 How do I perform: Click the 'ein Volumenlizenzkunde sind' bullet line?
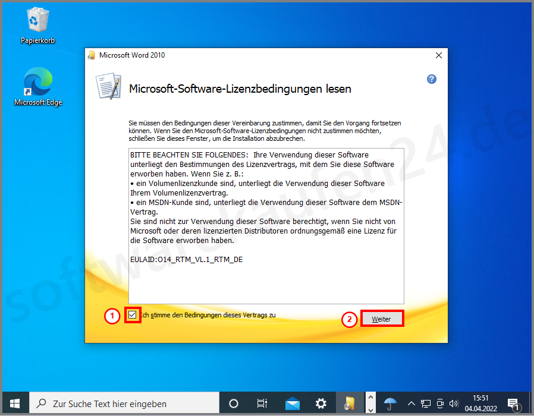257,184
